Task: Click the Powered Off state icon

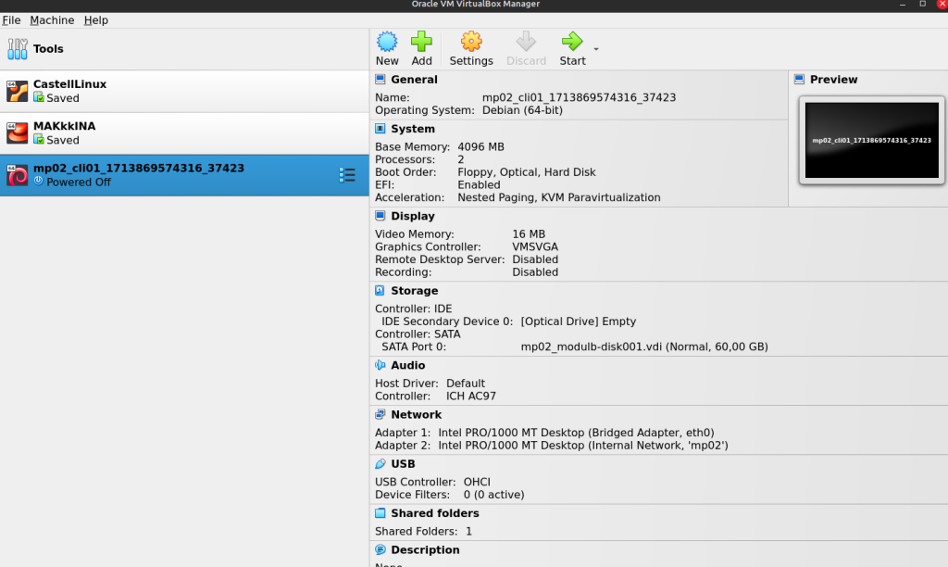Action: 39,181
